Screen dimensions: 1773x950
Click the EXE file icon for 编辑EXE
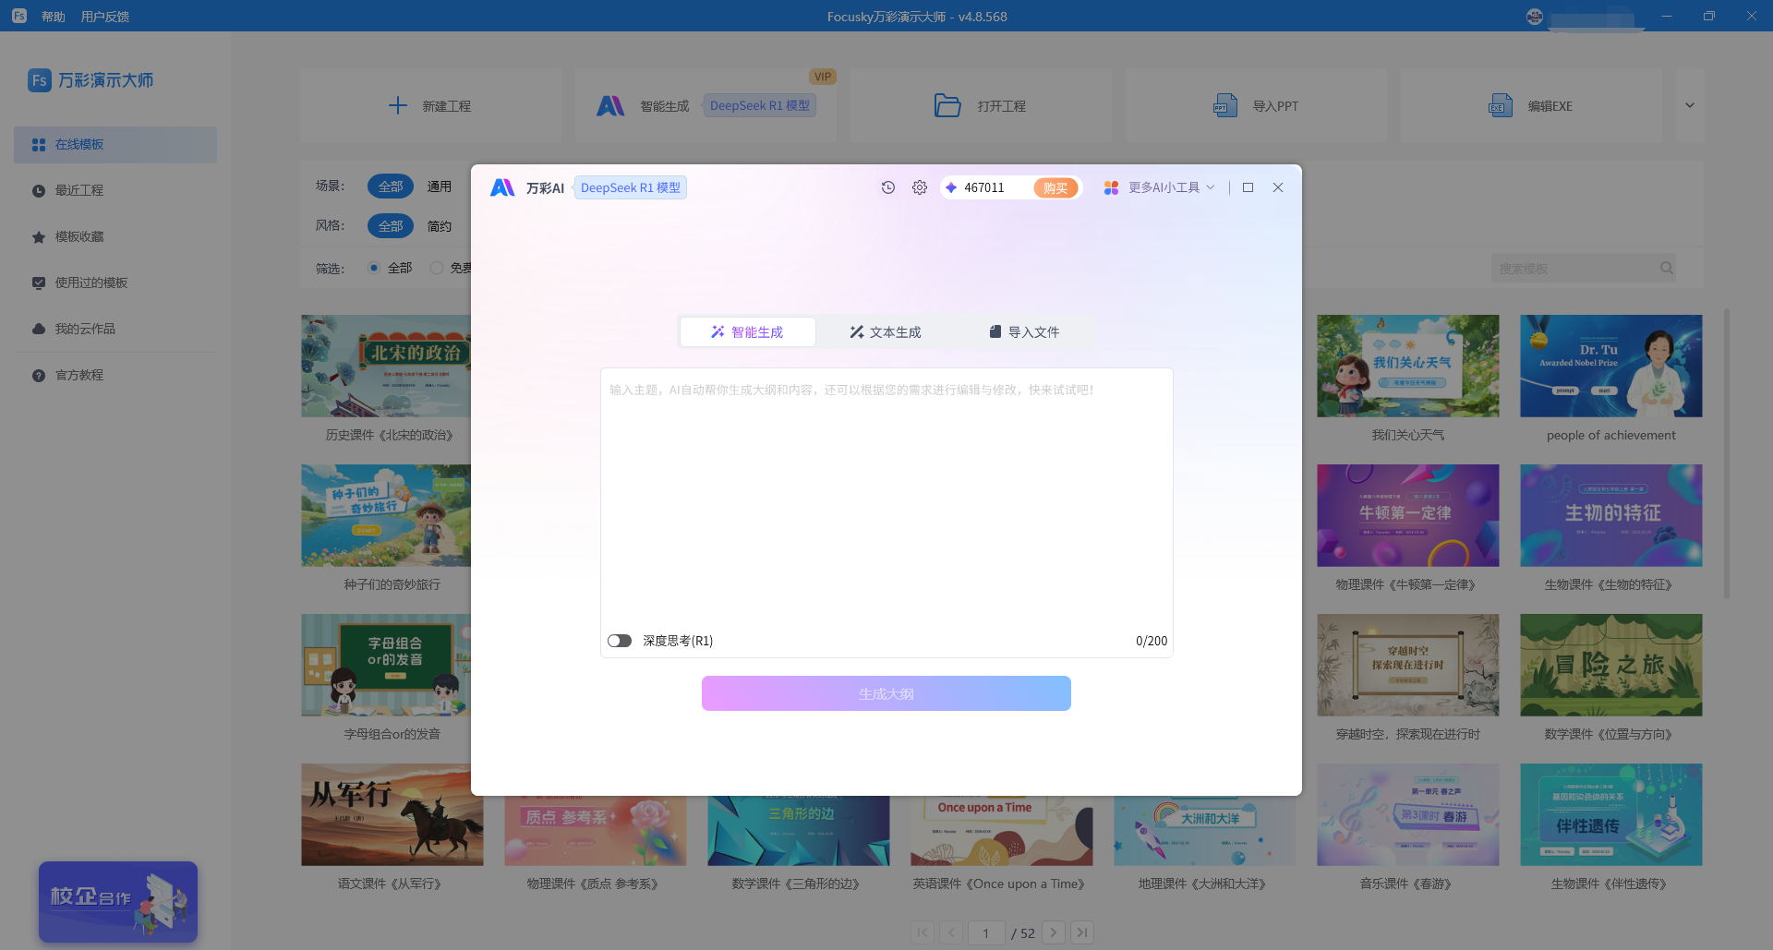tap(1501, 105)
